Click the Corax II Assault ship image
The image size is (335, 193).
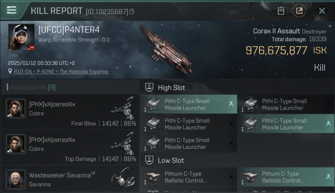[x=166, y=49]
